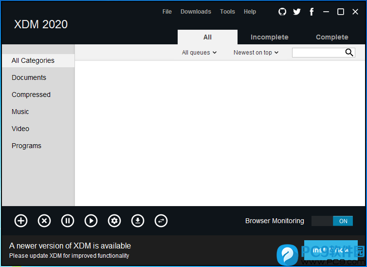367x267 pixels.
Task: Expand the Newest on top sort dropdown
Action: [x=256, y=53]
